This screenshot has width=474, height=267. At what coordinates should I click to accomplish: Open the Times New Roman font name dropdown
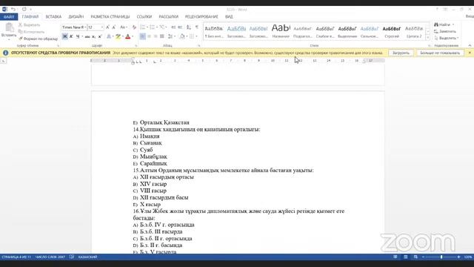pos(85,27)
